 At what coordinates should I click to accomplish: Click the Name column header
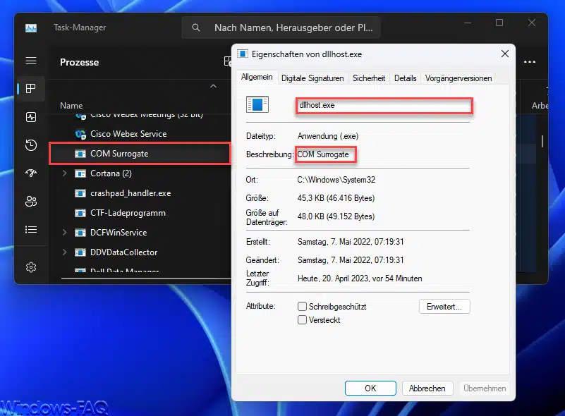click(x=71, y=106)
